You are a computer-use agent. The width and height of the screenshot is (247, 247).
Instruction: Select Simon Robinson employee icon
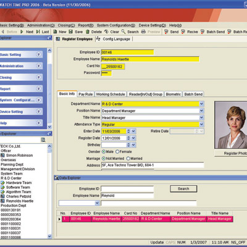(x=2, y=156)
